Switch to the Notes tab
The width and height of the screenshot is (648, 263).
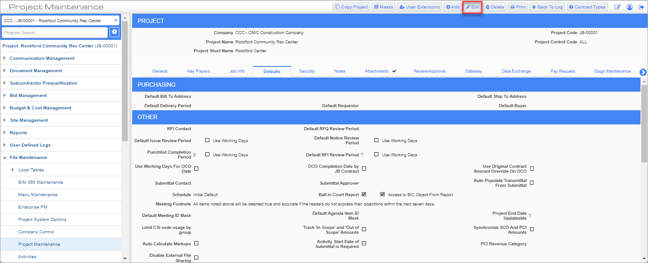pos(340,71)
